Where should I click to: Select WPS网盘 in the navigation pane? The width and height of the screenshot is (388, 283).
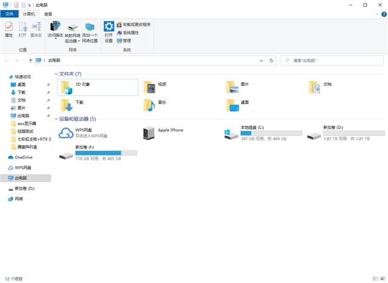click(20, 168)
